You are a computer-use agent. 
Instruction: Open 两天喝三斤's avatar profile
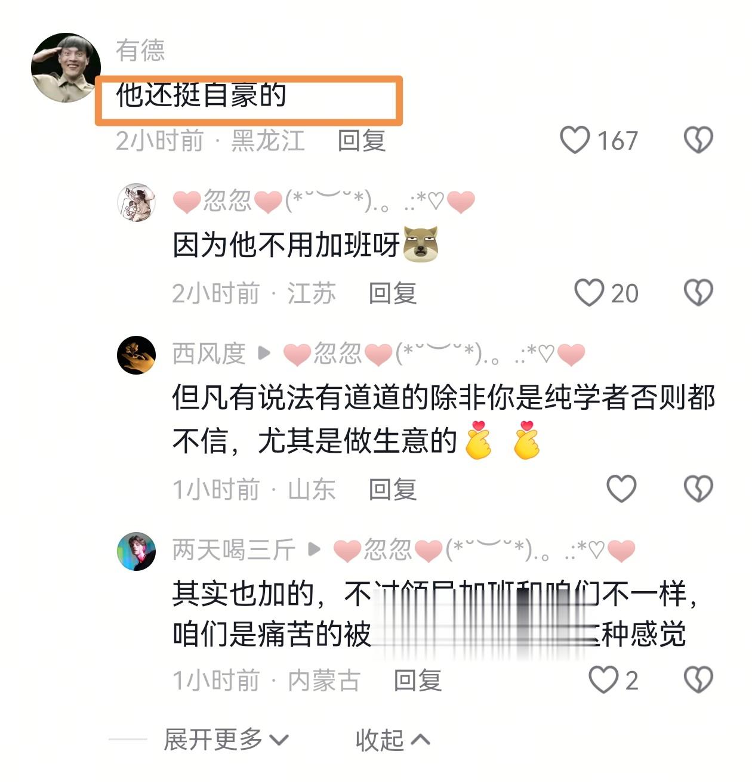(x=136, y=551)
